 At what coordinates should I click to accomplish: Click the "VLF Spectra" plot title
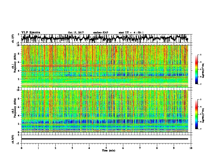pos(31,32)
